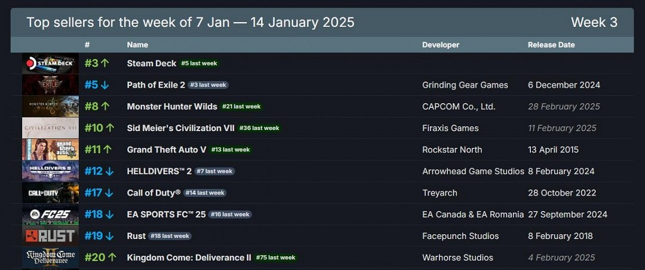Open the Steam Deck link
Image resolution: width=645 pixels, height=270 pixels.
(x=151, y=64)
